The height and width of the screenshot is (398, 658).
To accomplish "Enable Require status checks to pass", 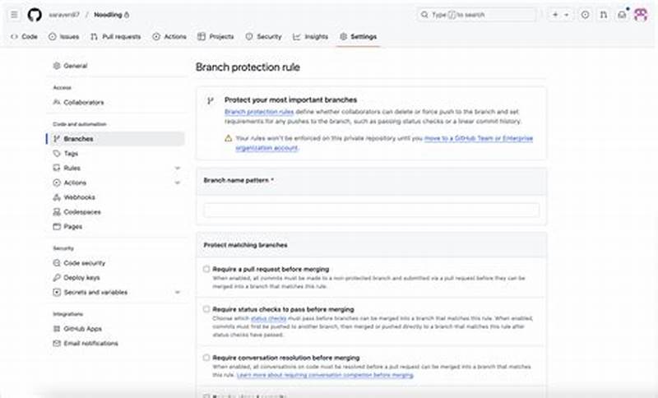I will click(x=206, y=309).
